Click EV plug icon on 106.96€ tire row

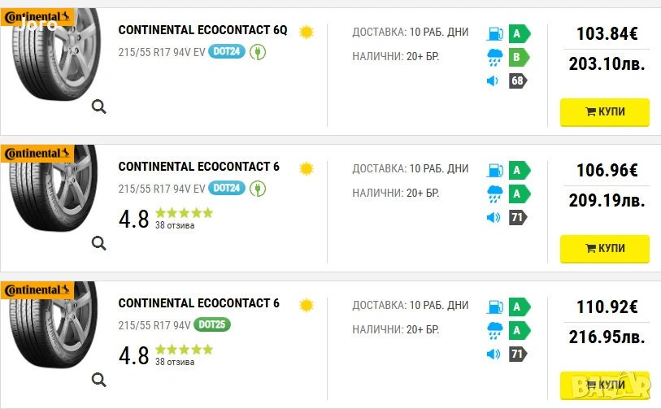point(258,188)
